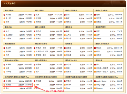Screen dimensions: 127x94
Task: Click 支持TA for 王珞丹
Action: coord(20,65)
